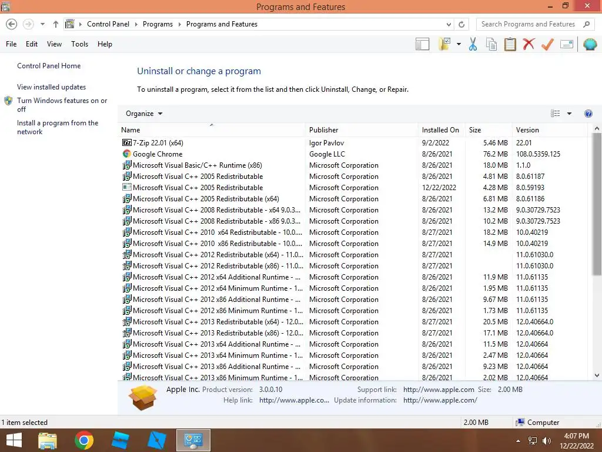The width and height of the screenshot is (602, 452).
Task: Open the Edit menu
Action: pyautogui.click(x=32, y=44)
